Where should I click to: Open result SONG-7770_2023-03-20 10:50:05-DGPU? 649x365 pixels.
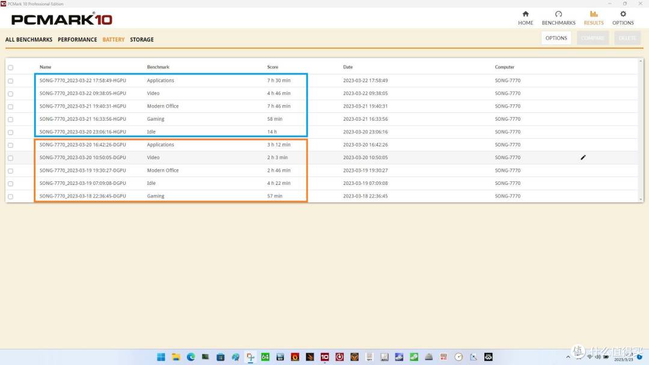[x=83, y=157]
